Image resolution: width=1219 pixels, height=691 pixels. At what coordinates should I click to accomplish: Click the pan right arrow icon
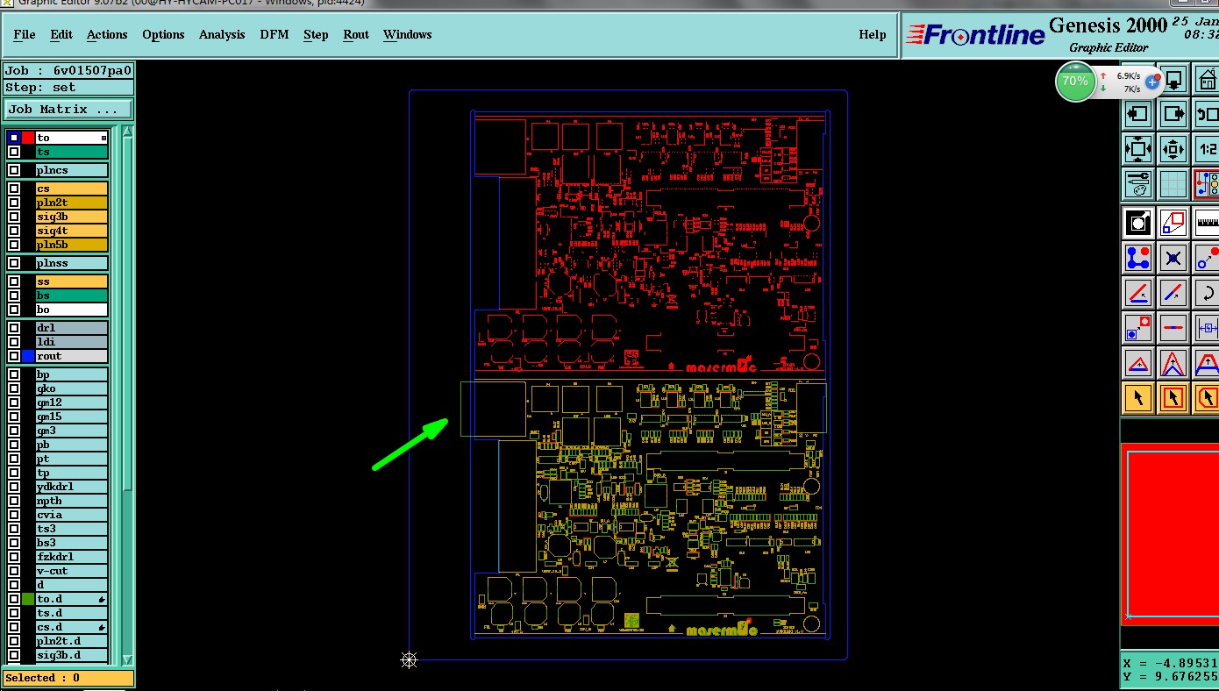[x=1173, y=114]
